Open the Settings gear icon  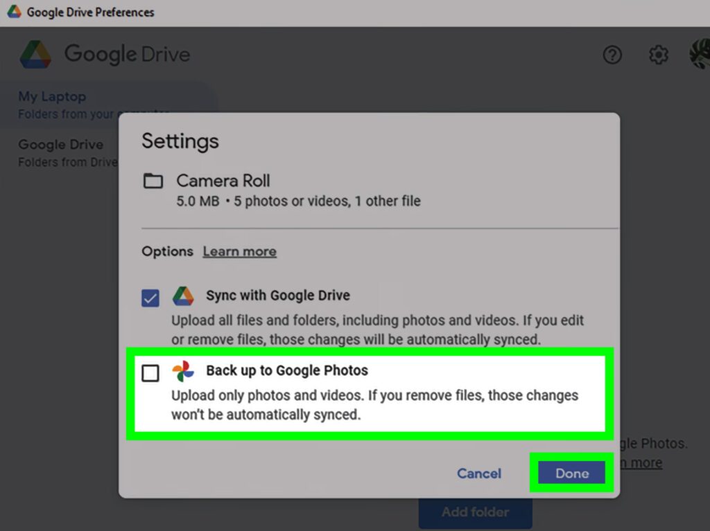[658, 55]
